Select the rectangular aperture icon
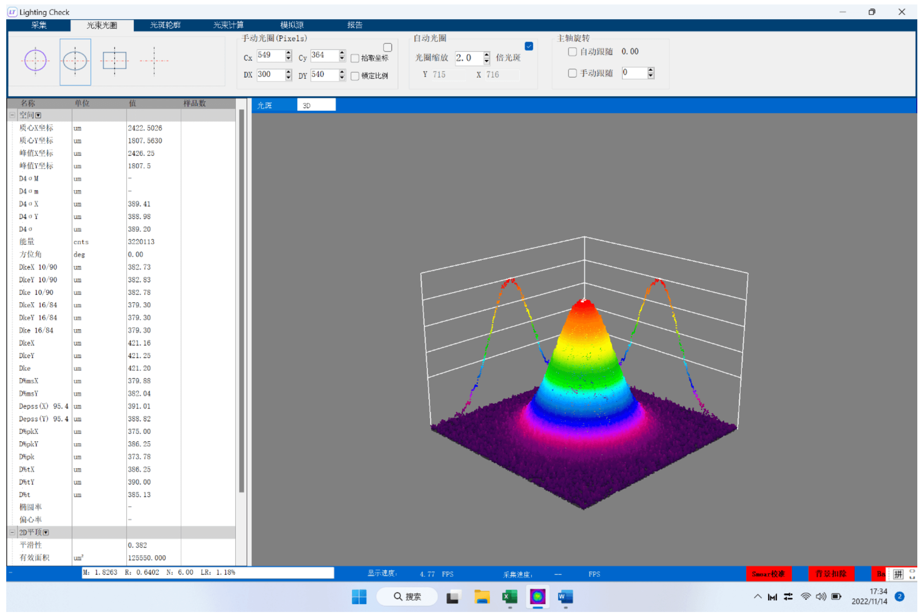The height and width of the screenshot is (616, 924). [115, 61]
